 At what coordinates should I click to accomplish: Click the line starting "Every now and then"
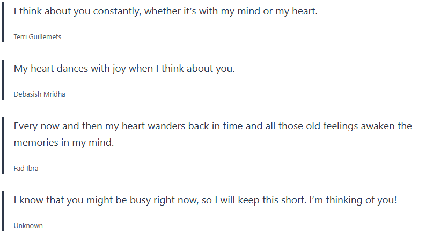[x=212, y=127]
